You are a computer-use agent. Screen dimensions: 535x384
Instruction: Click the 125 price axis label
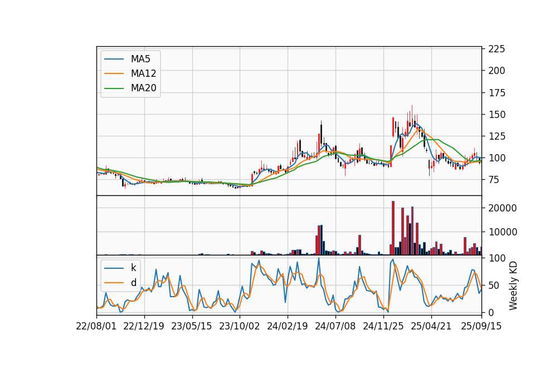(497, 136)
